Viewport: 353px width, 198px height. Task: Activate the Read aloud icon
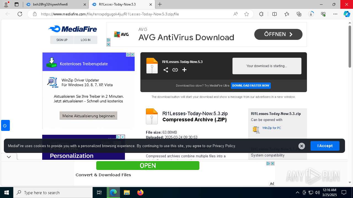(236, 14)
